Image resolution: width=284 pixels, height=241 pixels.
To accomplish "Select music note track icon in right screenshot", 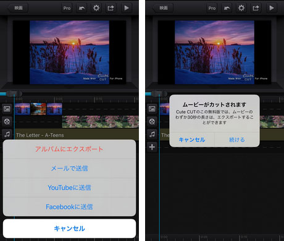I will [x=152, y=134].
